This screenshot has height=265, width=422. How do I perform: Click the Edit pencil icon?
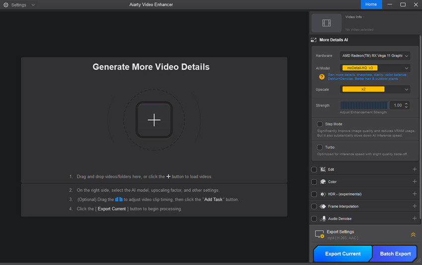coord(323,169)
